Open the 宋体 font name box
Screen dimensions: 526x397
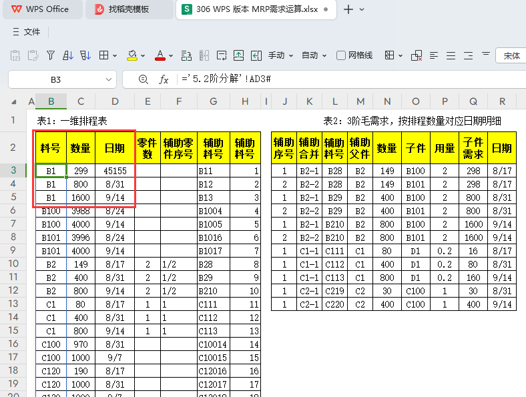point(511,55)
